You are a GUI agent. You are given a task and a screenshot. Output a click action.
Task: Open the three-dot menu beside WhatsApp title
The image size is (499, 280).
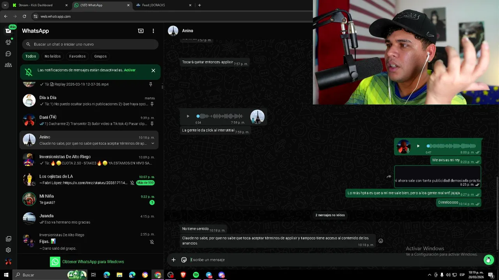pos(153,31)
